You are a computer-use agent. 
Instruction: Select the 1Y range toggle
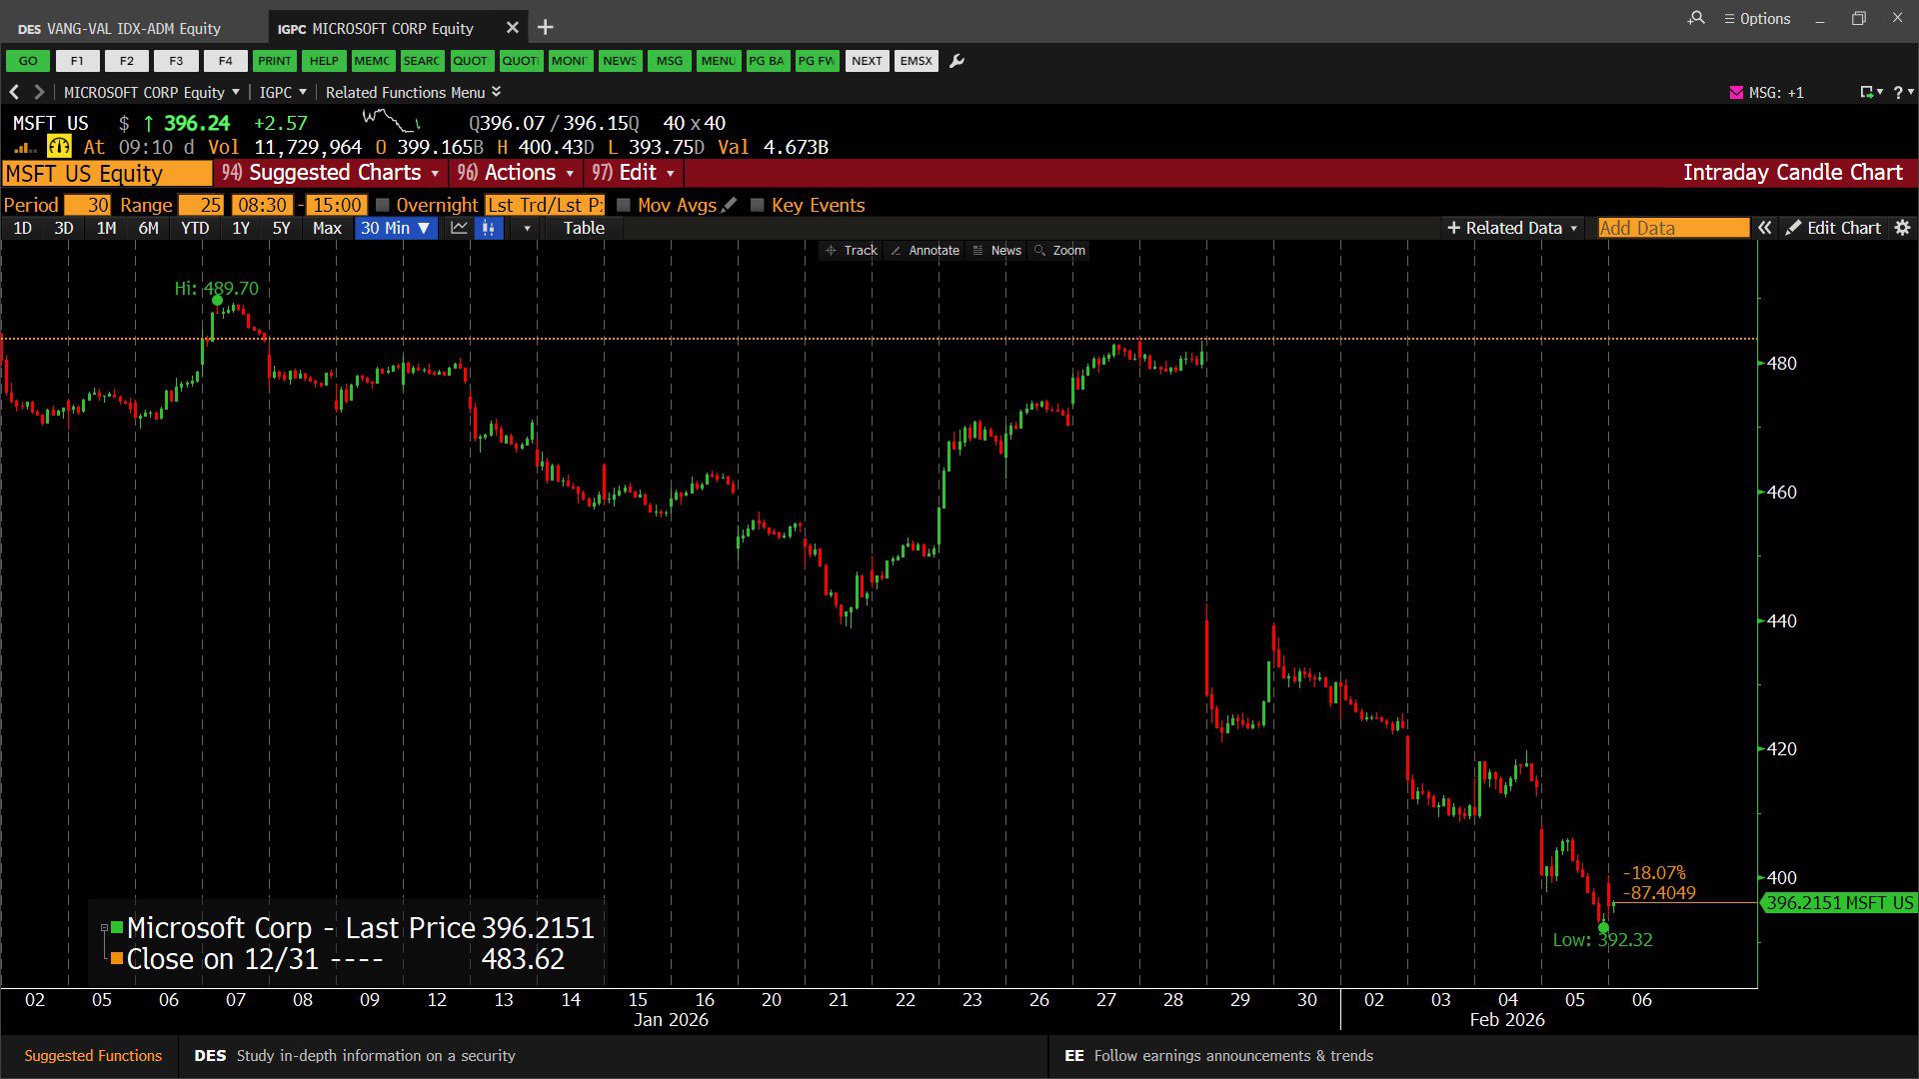[241, 228]
